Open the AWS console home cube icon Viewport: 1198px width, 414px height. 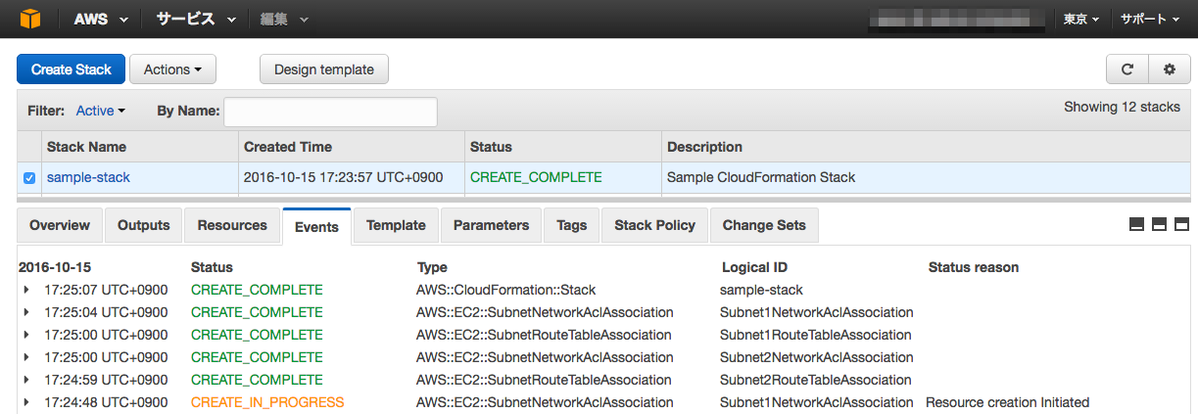31,19
